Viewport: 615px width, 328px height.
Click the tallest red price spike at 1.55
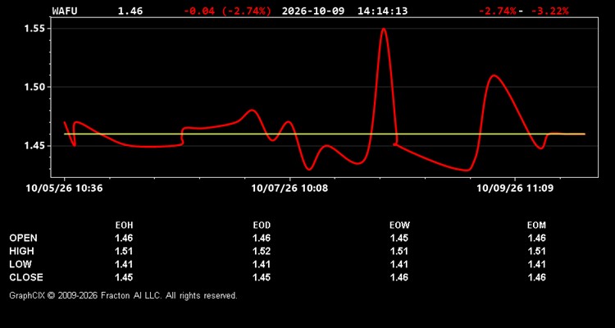tap(384, 29)
